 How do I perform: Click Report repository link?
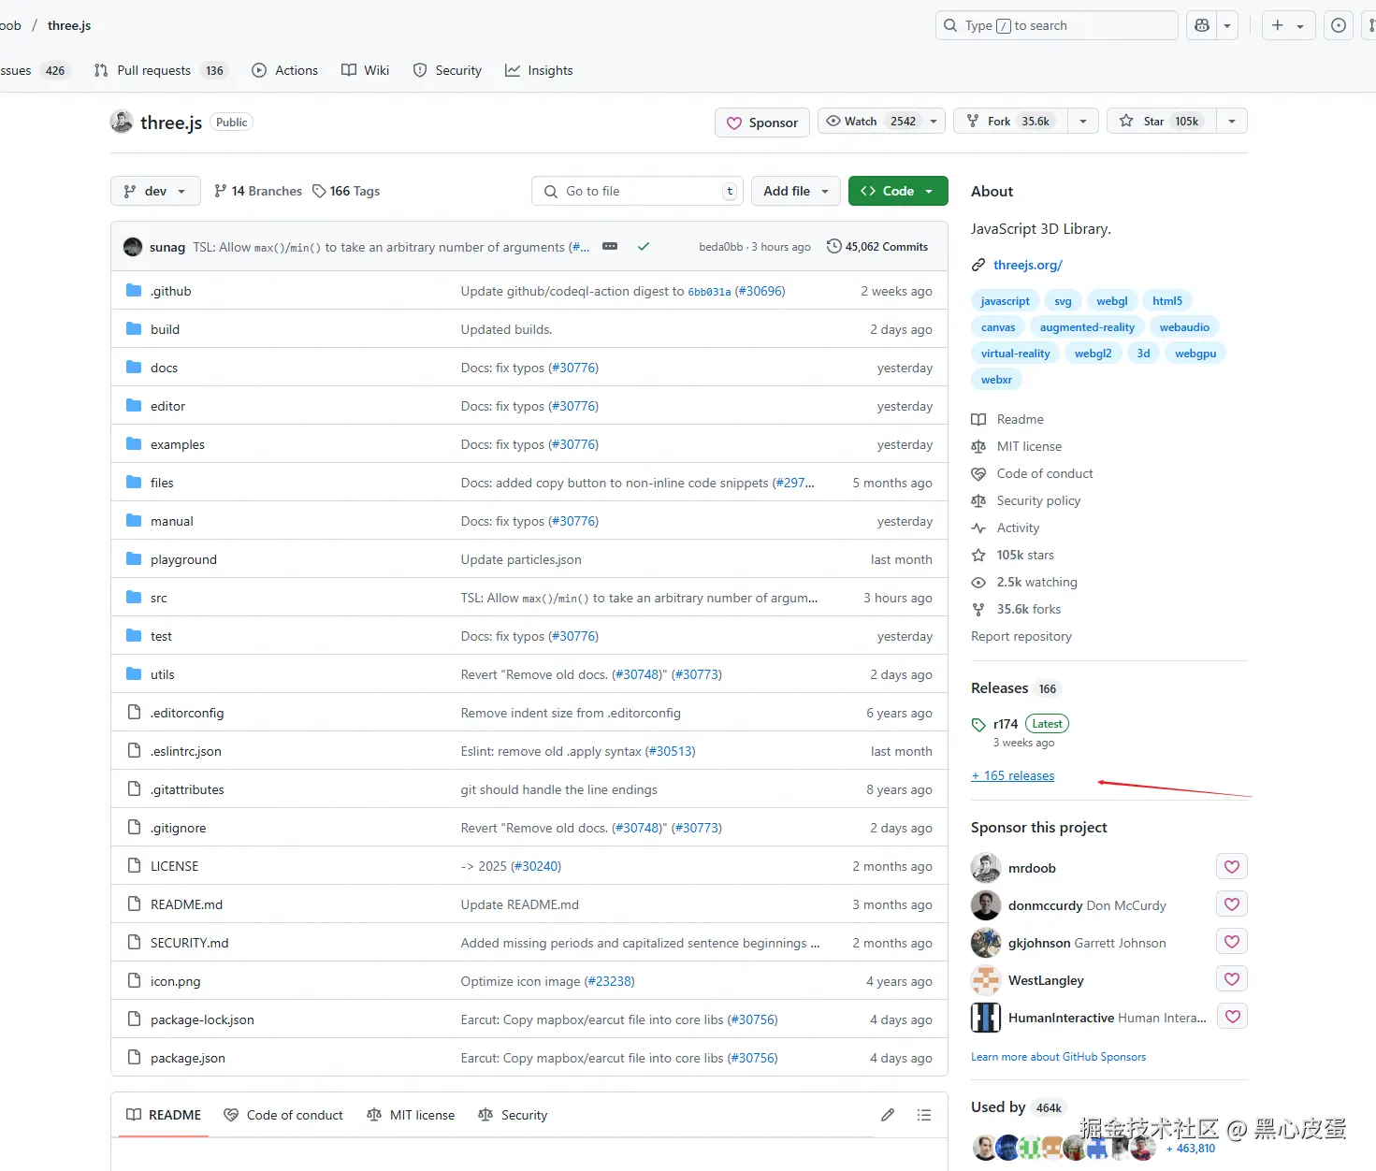1021,636
